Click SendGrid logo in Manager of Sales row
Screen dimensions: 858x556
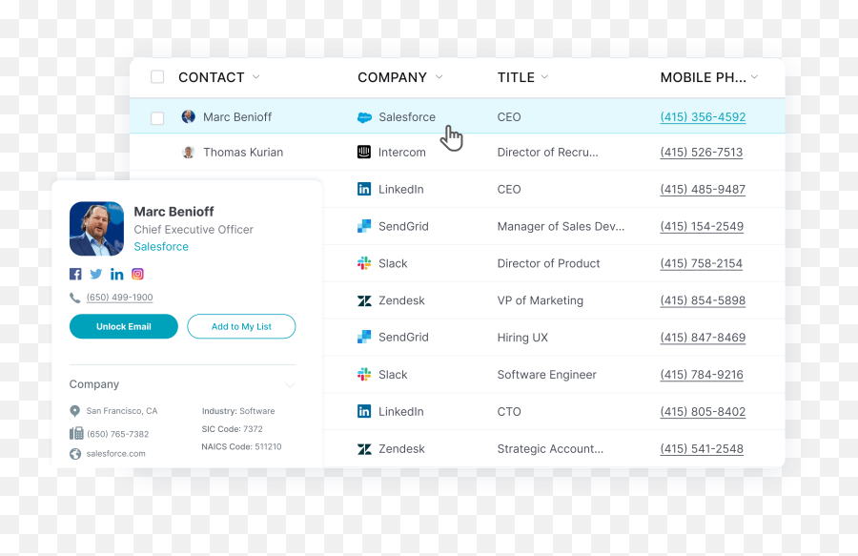pos(364,226)
